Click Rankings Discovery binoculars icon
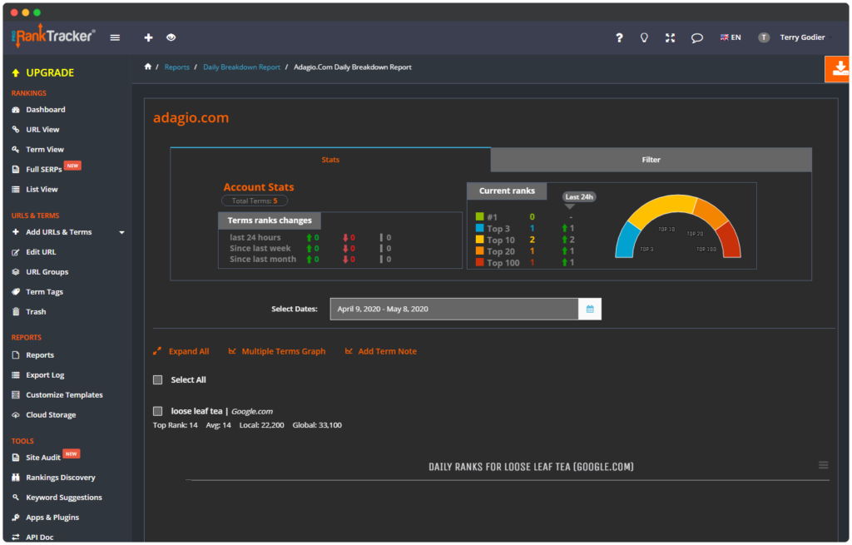This screenshot has width=852, height=545. click(16, 478)
